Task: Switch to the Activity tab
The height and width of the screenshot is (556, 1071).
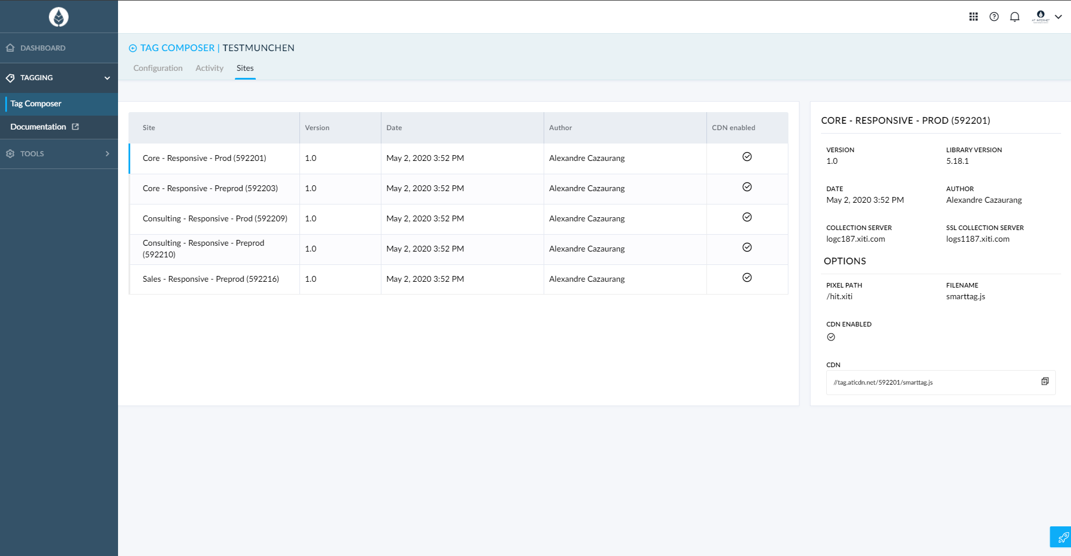Action: click(x=209, y=68)
